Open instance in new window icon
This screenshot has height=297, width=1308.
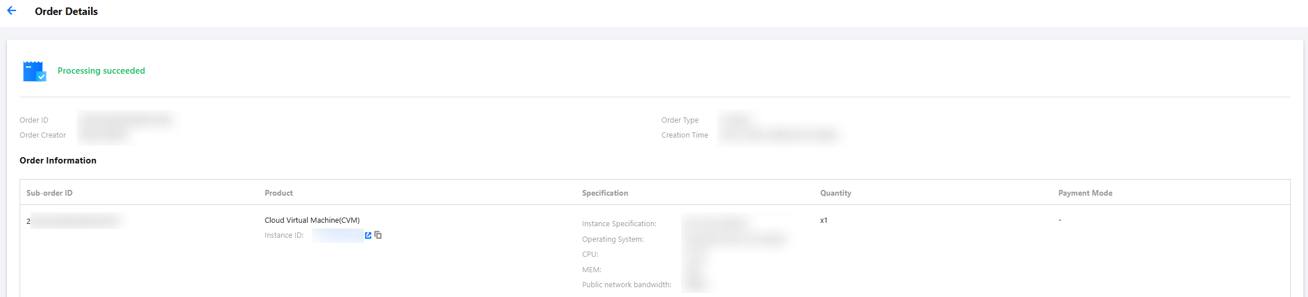click(x=368, y=235)
